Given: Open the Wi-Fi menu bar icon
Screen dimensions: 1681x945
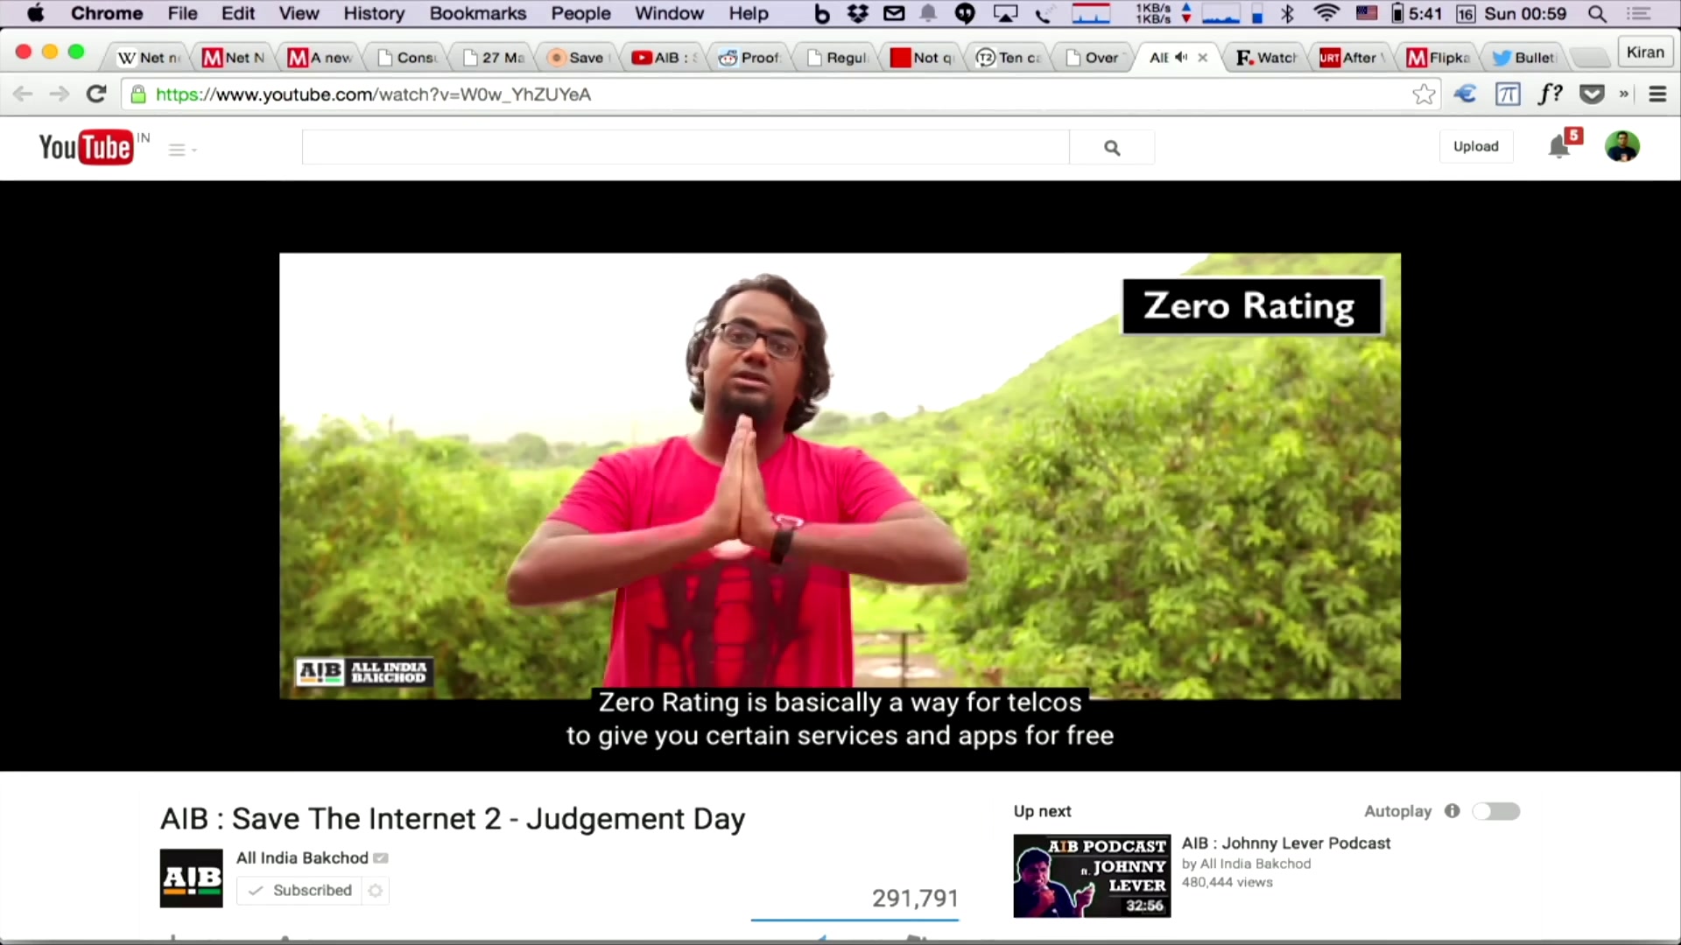Looking at the screenshot, I should [1326, 13].
